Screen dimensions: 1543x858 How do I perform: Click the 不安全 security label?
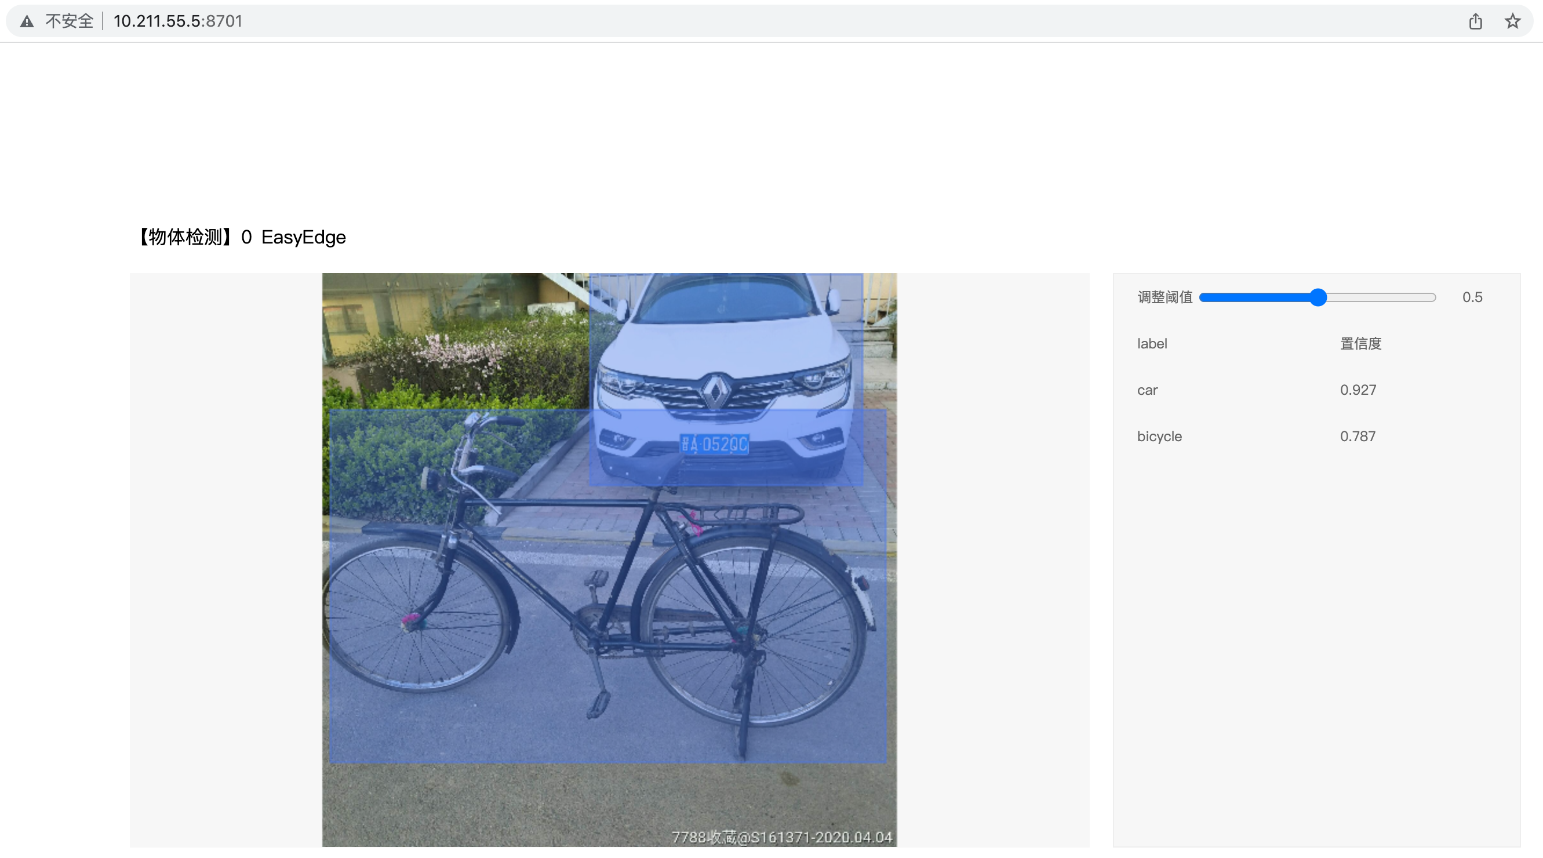70,21
